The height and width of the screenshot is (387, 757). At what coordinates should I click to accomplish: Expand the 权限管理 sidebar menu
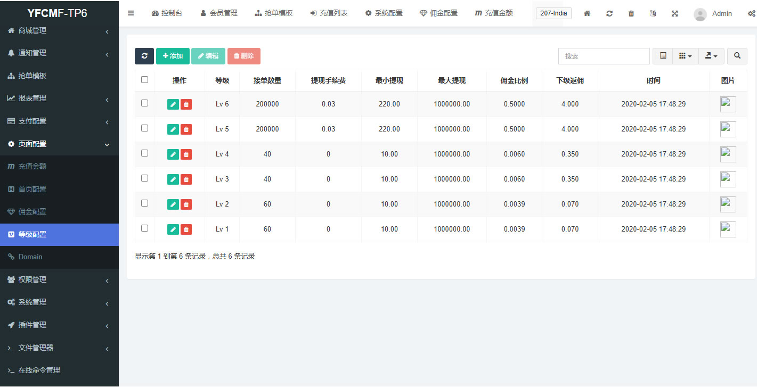[x=59, y=279]
